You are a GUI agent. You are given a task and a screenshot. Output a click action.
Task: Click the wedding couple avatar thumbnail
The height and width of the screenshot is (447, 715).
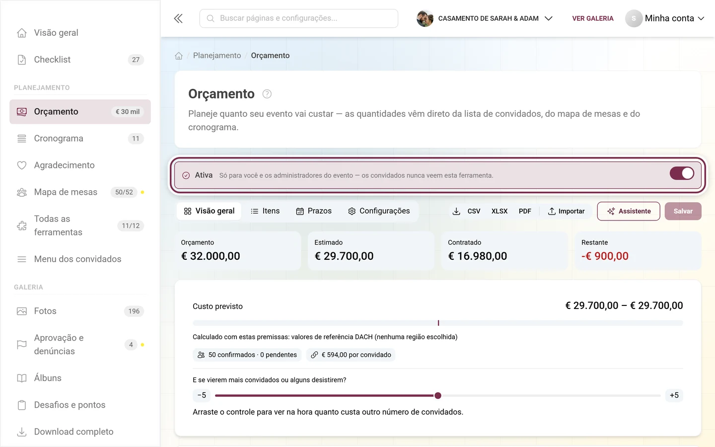(425, 18)
